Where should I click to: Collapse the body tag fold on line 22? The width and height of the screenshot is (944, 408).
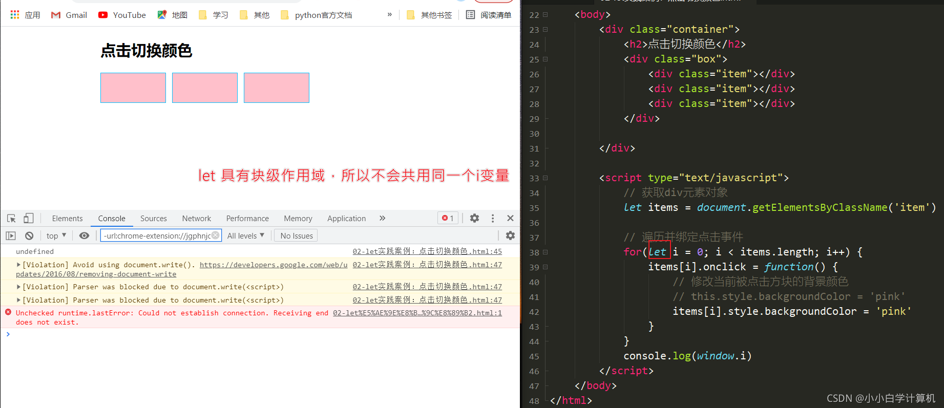pyautogui.click(x=546, y=14)
